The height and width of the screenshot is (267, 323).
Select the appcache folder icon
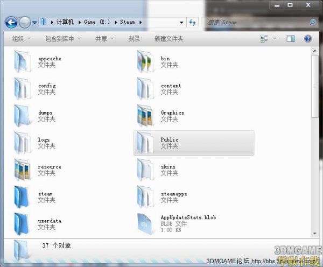click(x=22, y=61)
